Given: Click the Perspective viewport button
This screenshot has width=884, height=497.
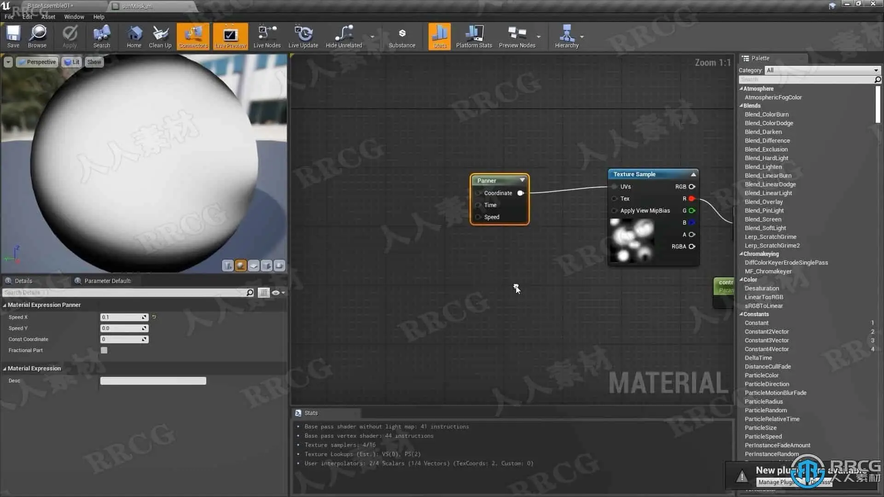Looking at the screenshot, I should click(38, 62).
